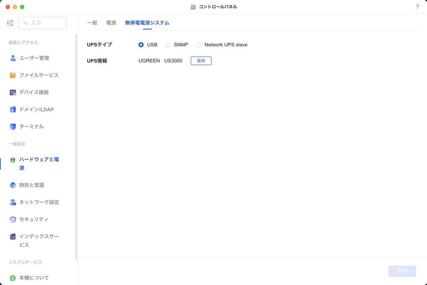
Task: Click the ユーザー管理 user icon
Action: (x=13, y=58)
